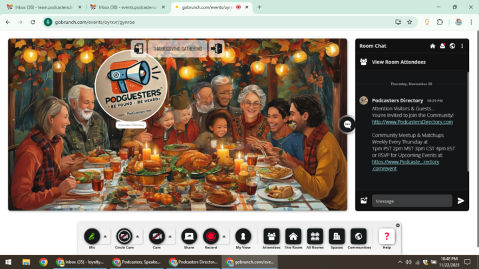The image size is (479, 269).
Task: Open Help
Action: point(387,236)
